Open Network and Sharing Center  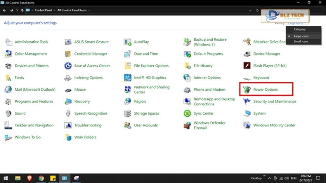(151, 90)
